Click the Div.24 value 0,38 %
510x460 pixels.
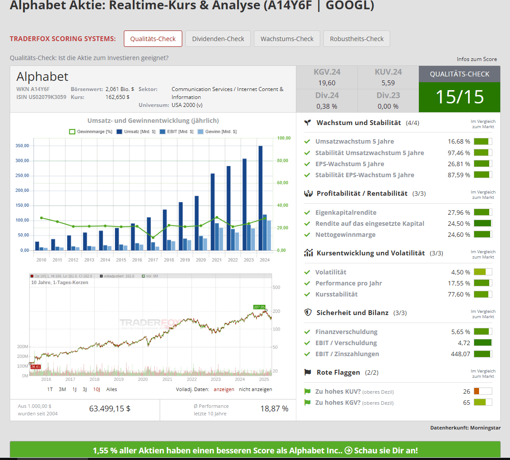[x=327, y=106]
